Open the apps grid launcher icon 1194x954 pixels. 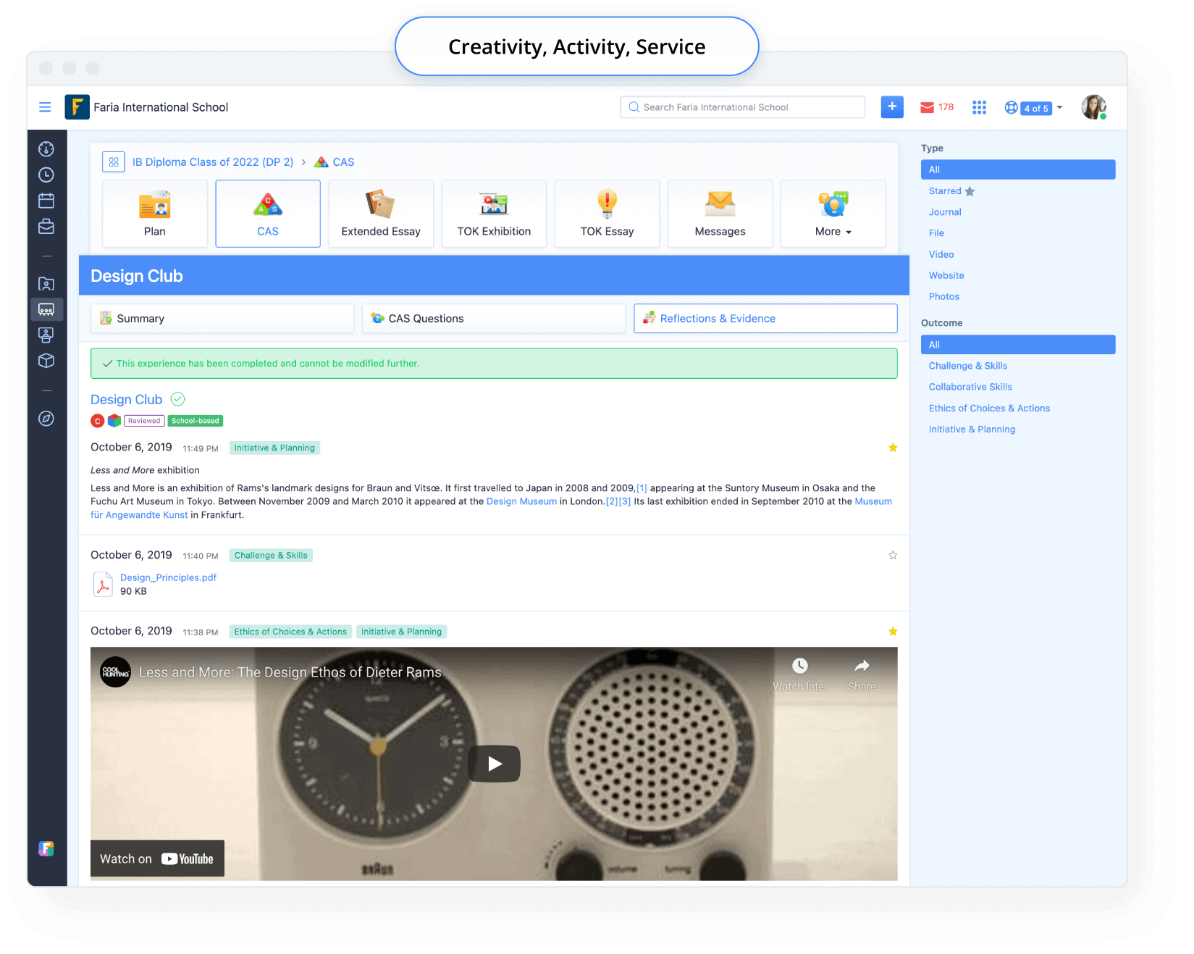979,107
